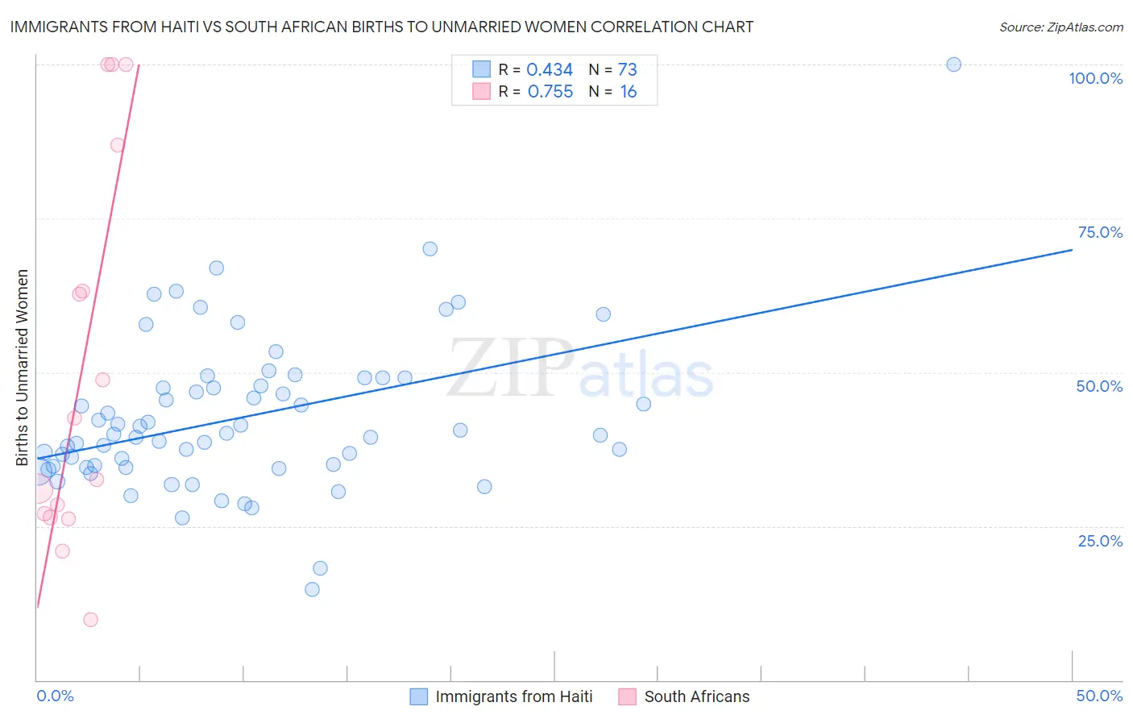Click the blue Immigrants from Haiti legend swatch
1133x719 pixels.
point(418,696)
